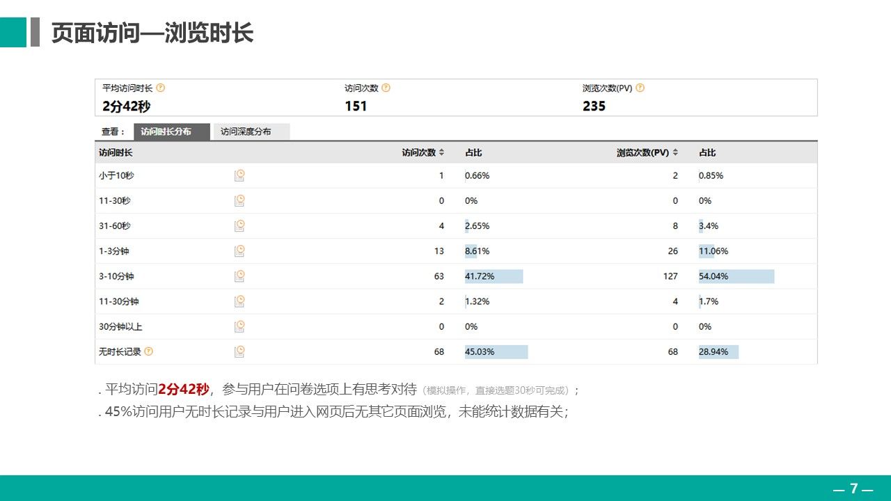Click help icon beside top 访问次数

click(x=386, y=88)
